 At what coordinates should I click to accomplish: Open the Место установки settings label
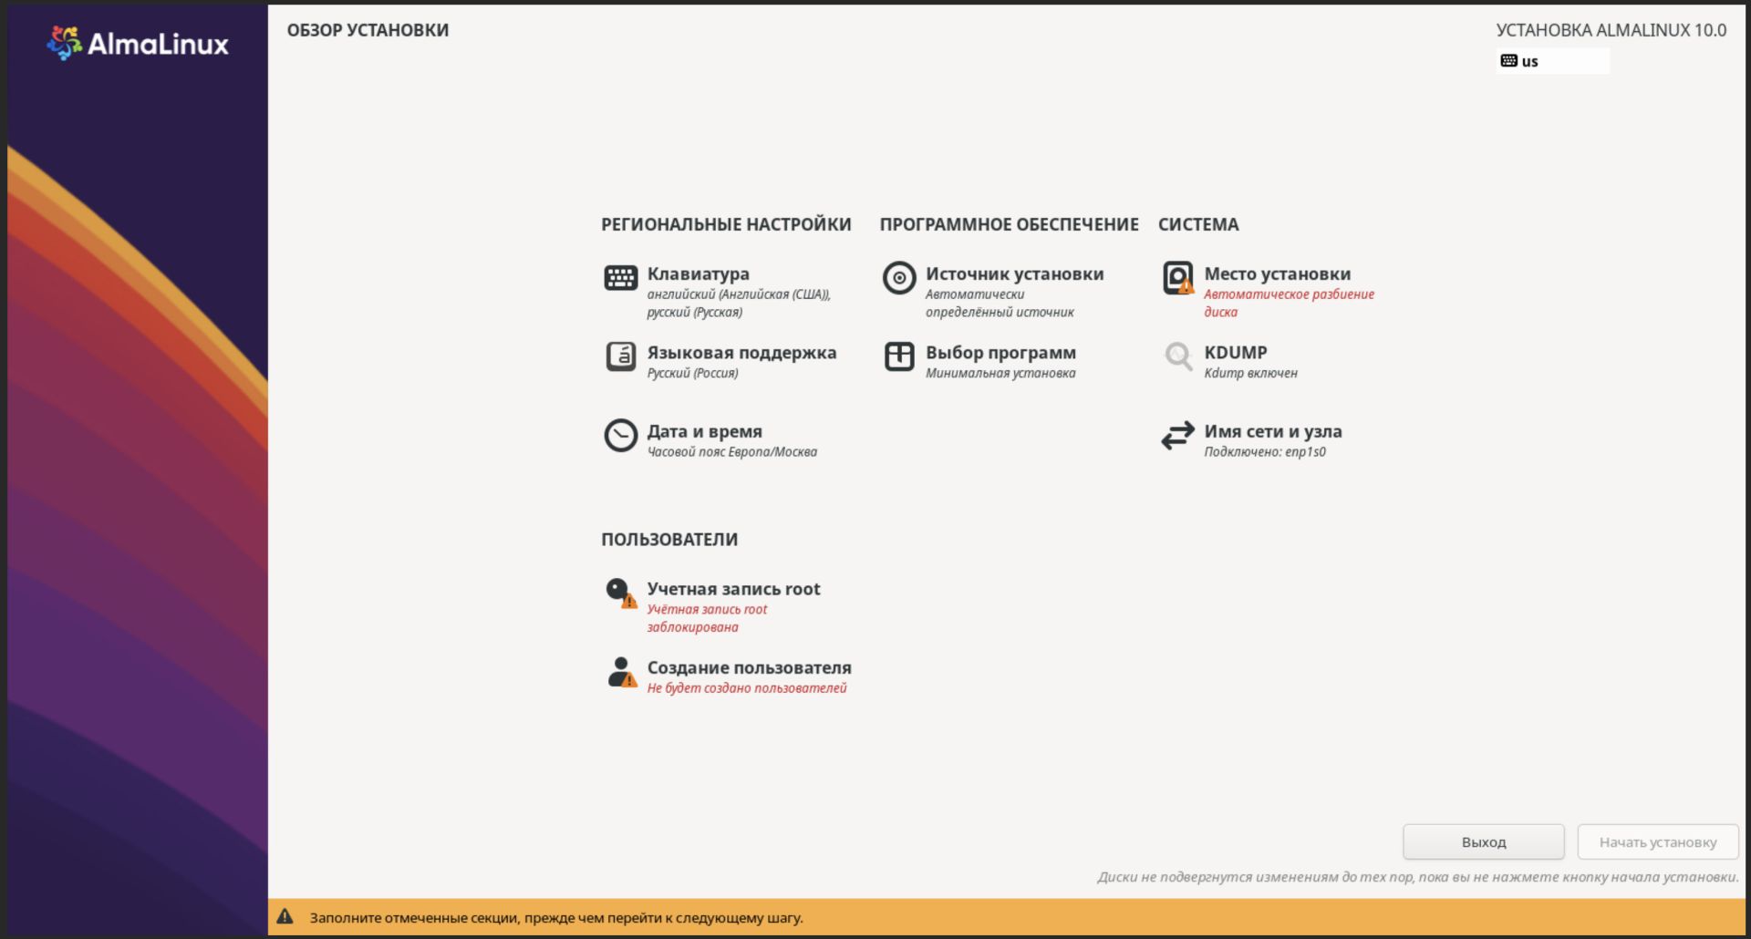1277,273
